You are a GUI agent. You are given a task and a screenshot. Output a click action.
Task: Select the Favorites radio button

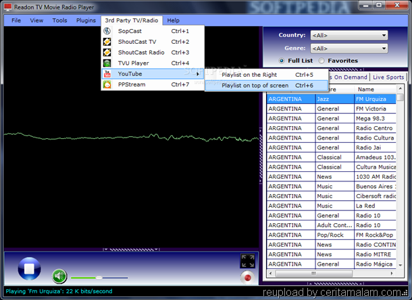point(321,61)
